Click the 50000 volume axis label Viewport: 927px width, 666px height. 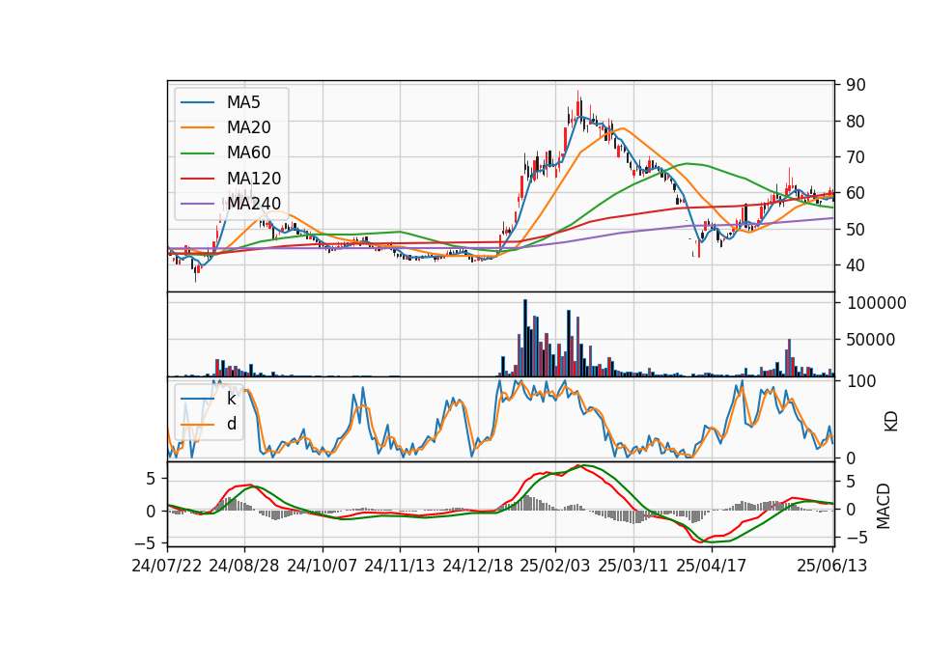pos(871,340)
